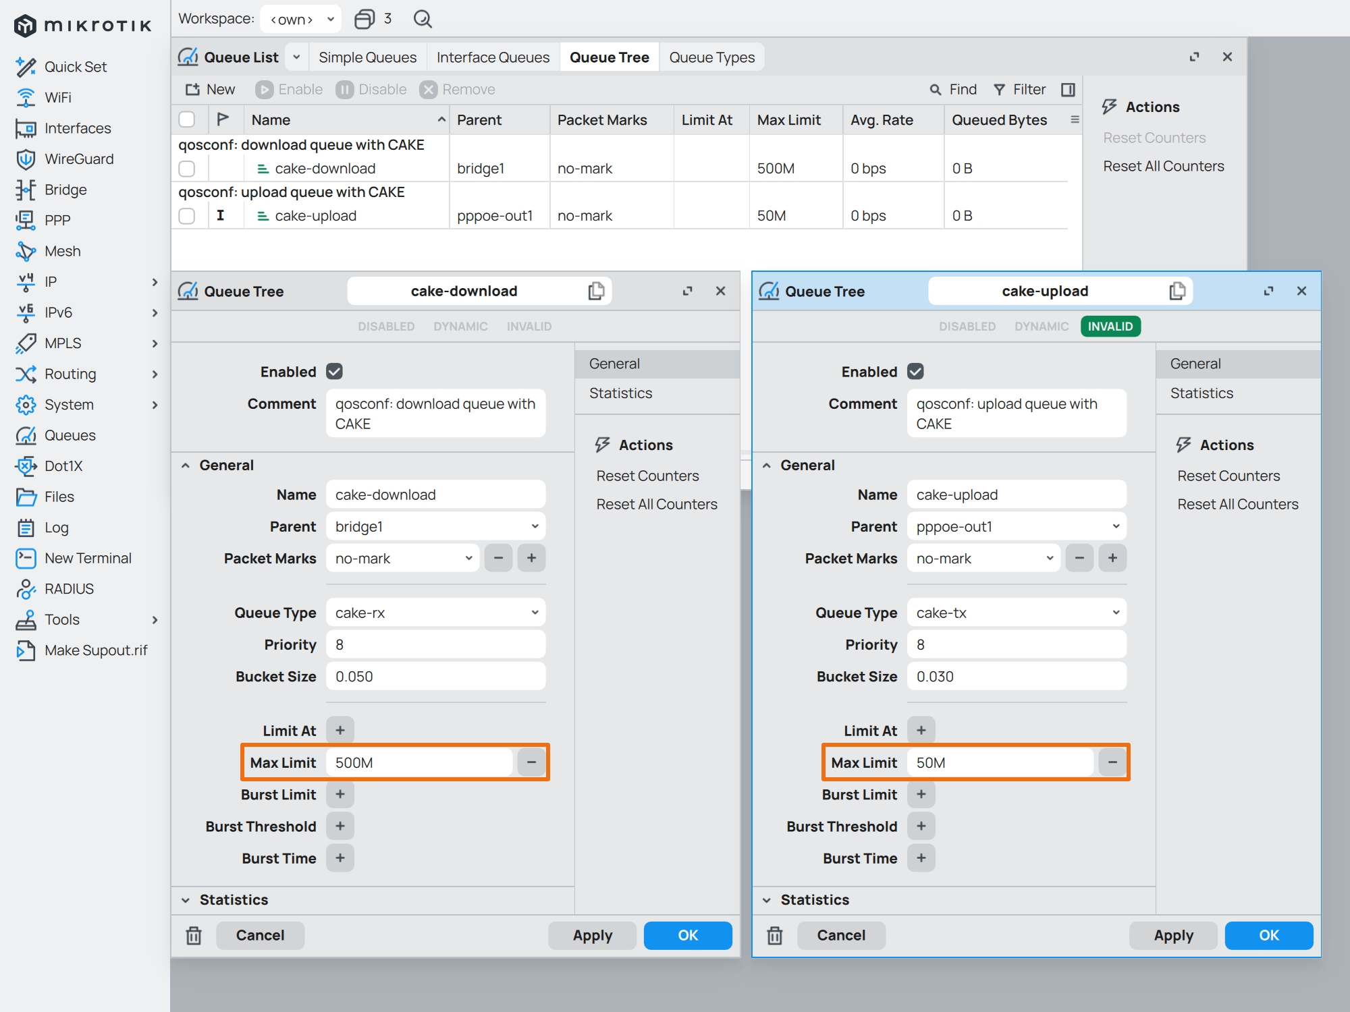Image resolution: width=1350 pixels, height=1012 pixels.
Task: Switch to the Simple Queues tab
Action: (367, 57)
